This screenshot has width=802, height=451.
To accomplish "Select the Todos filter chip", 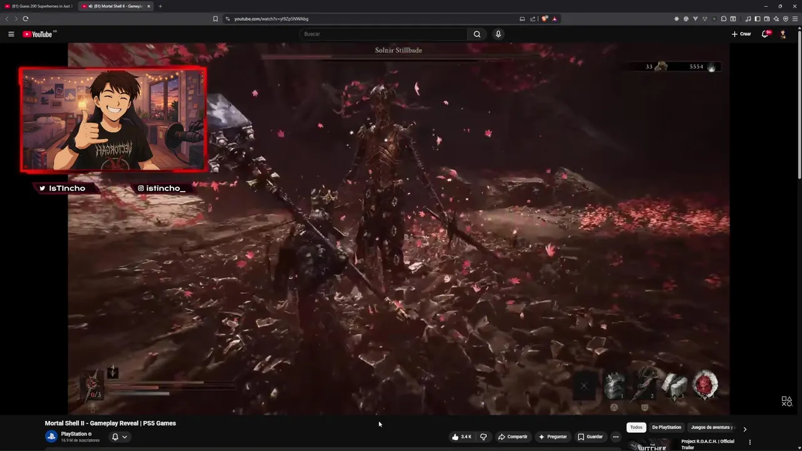I will (636, 427).
